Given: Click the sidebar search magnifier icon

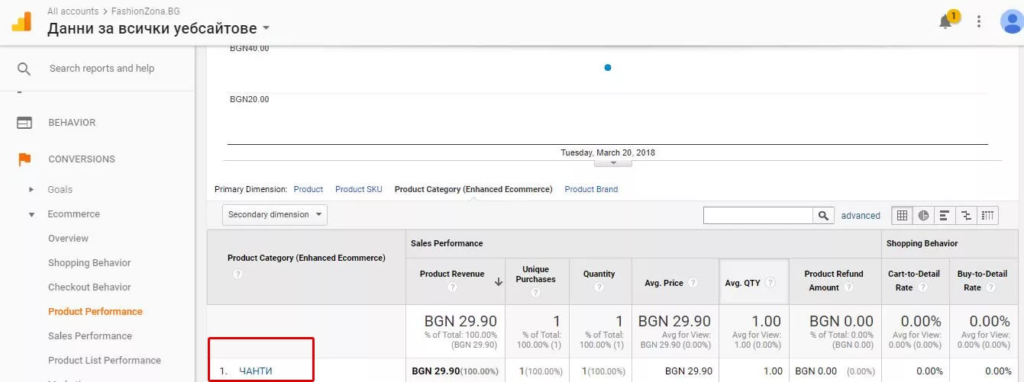Looking at the screenshot, I should (24, 69).
